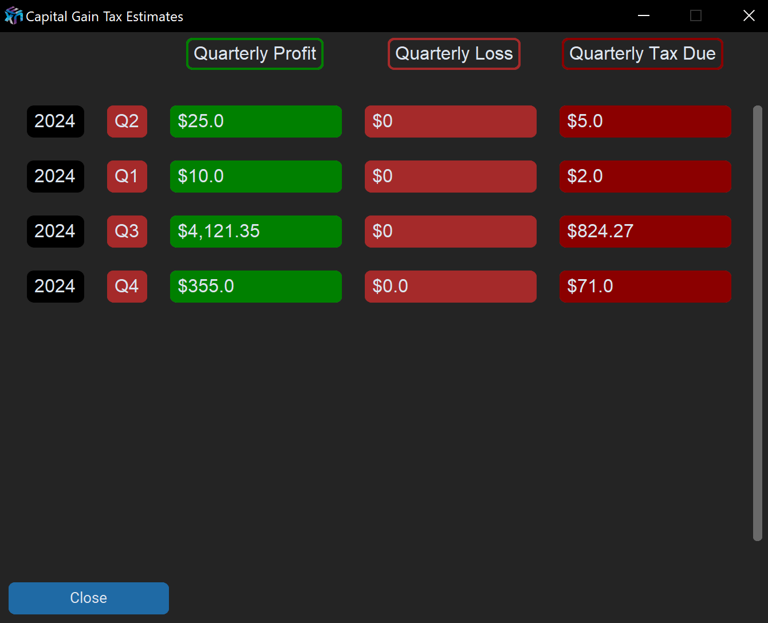Select the Quarterly Loss column header
Image resolution: width=768 pixels, height=623 pixels.
[454, 54]
